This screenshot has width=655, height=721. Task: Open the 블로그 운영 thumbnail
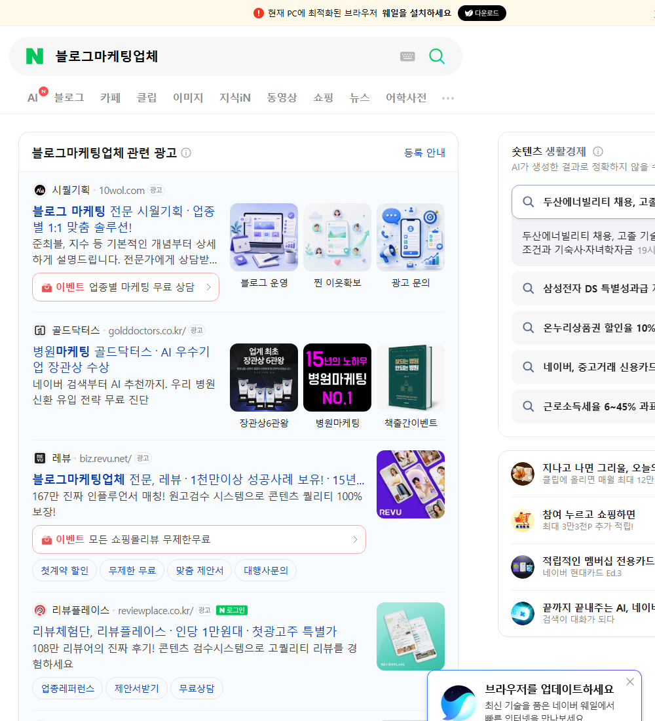tap(264, 237)
